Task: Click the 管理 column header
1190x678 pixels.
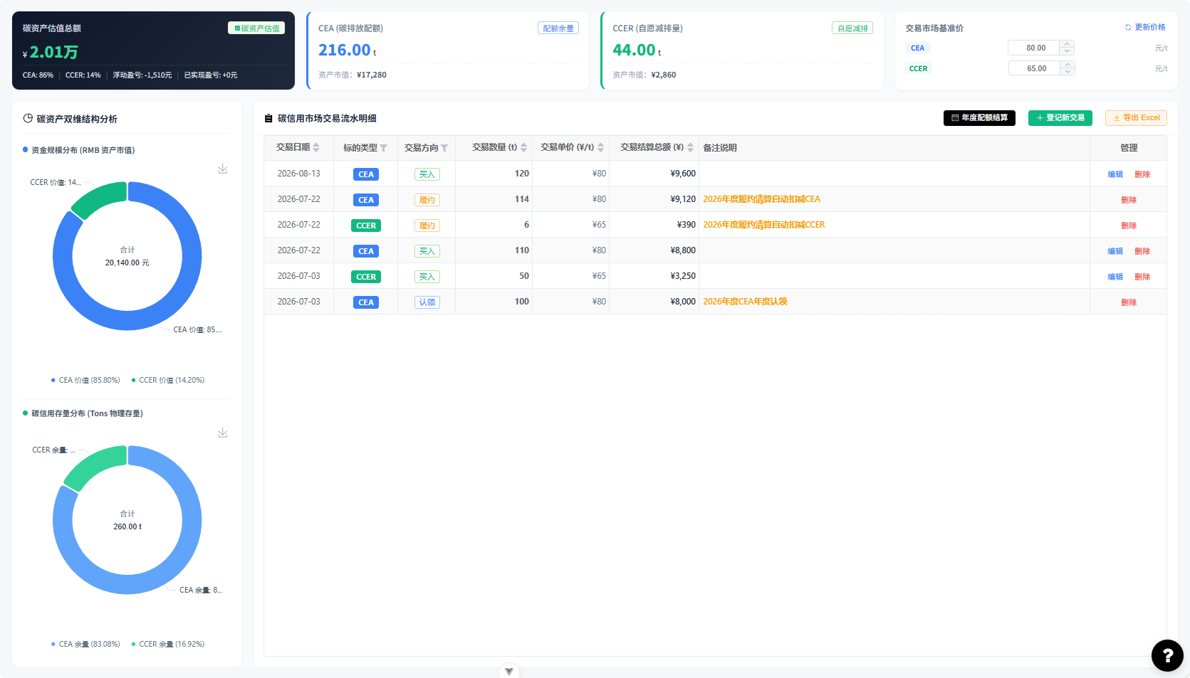Action: coord(1129,148)
